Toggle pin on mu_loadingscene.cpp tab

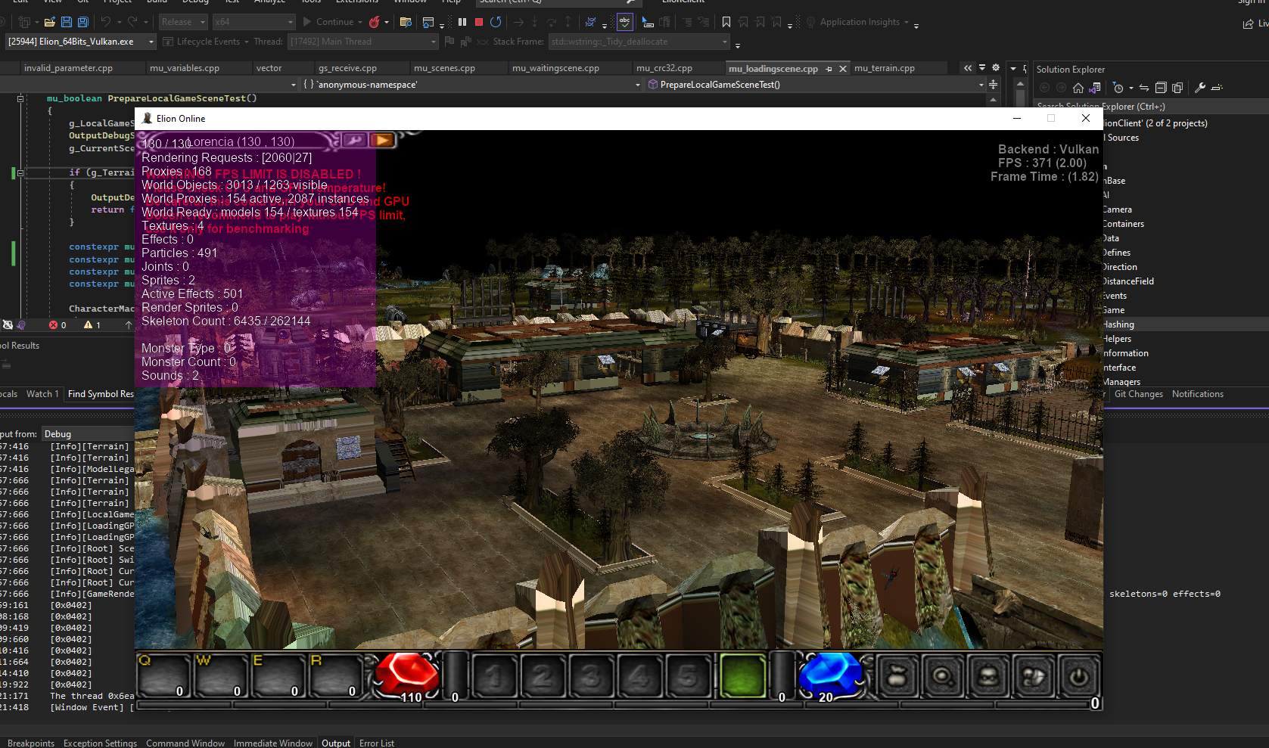[x=829, y=69]
